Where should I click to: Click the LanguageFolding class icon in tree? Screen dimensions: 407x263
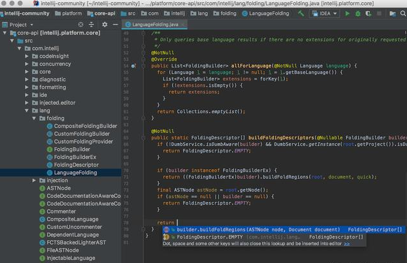[x=49, y=172]
